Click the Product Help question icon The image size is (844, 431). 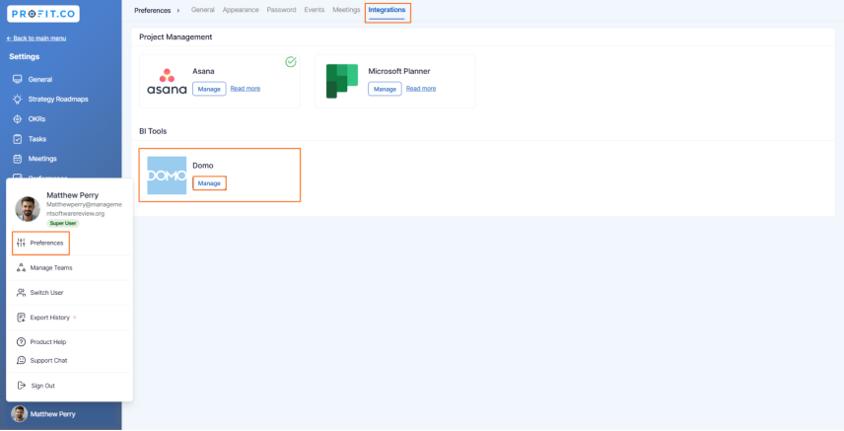coord(21,342)
